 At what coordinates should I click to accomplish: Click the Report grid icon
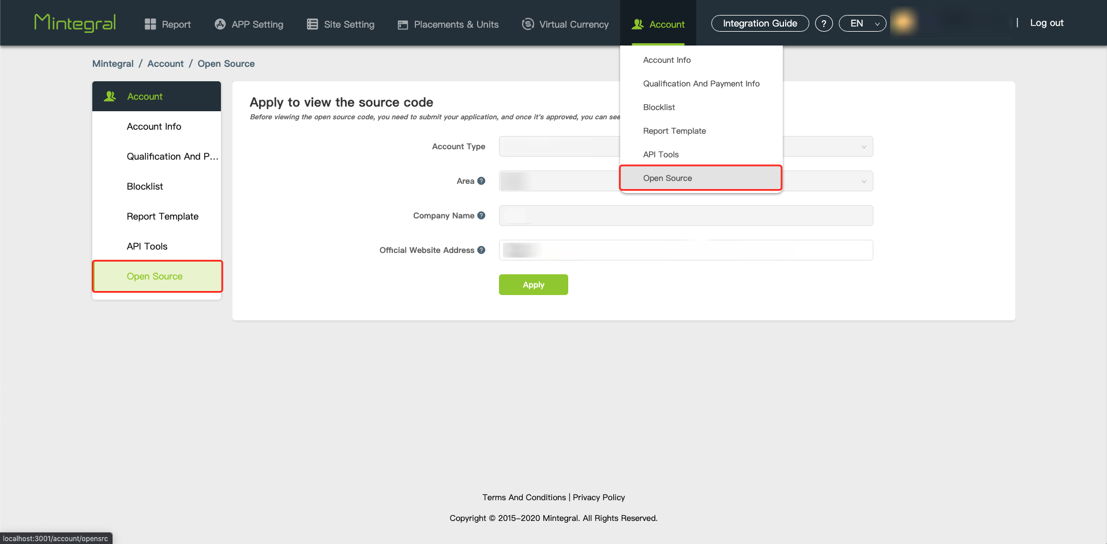[150, 24]
